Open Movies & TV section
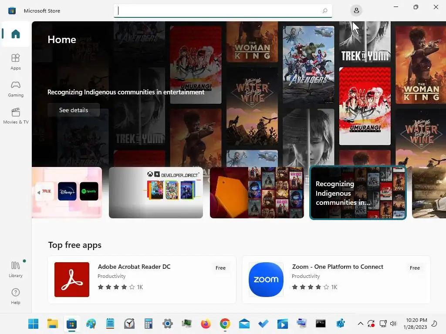This screenshot has width=446, height=334. tap(16, 116)
